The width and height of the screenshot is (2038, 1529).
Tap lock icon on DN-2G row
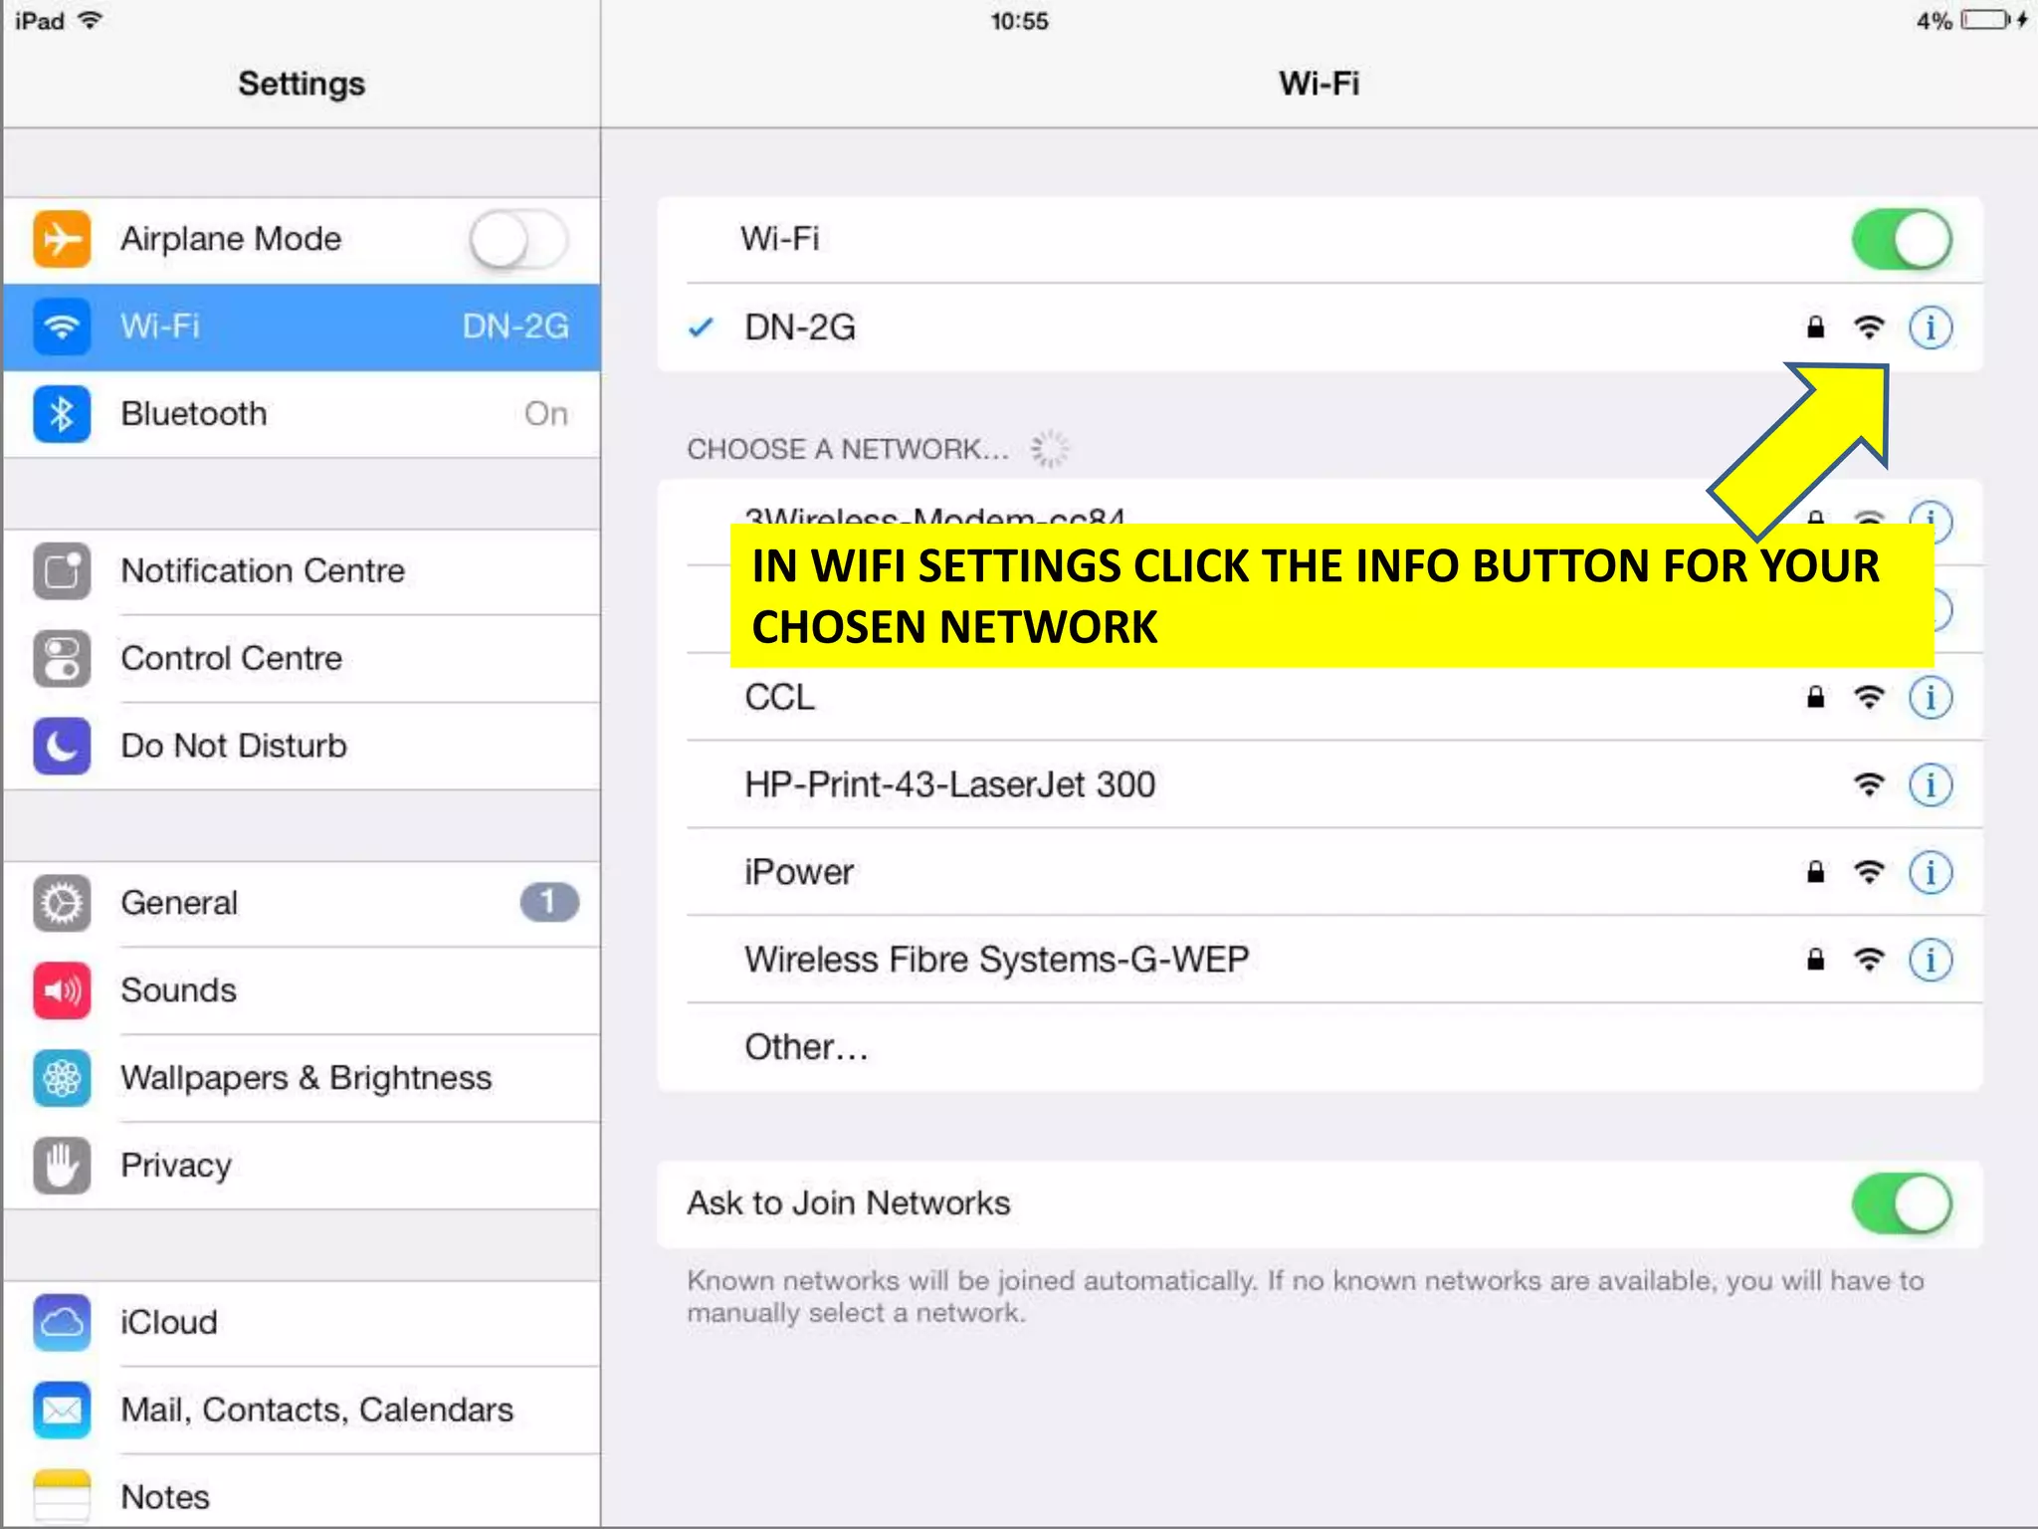pyautogui.click(x=1816, y=327)
